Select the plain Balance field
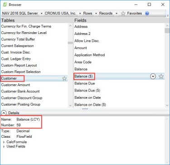Image resolution: width=170 pixels, height=165 pixels. pos(81,69)
